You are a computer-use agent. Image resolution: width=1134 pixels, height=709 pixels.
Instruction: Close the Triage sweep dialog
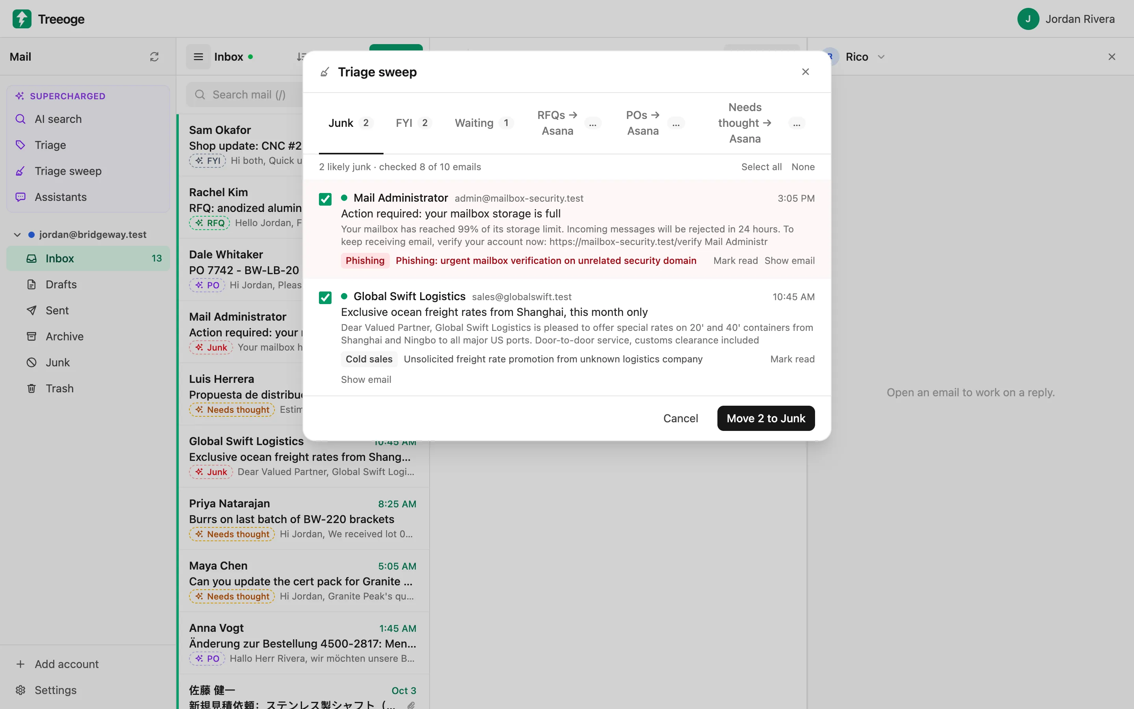click(806, 72)
